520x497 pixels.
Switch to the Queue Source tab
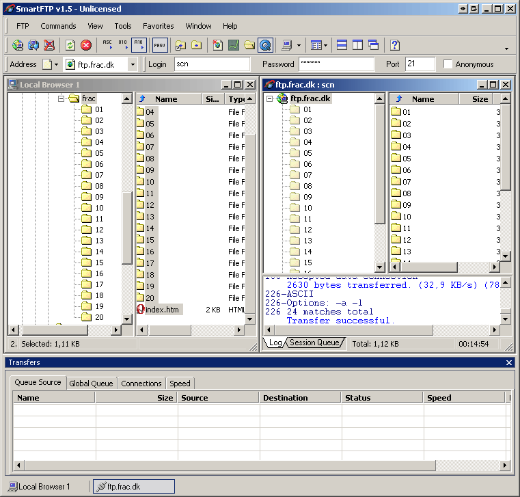(x=38, y=383)
